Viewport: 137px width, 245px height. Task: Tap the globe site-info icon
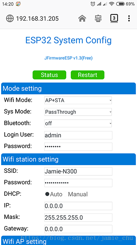pyautogui.click(x=10, y=19)
